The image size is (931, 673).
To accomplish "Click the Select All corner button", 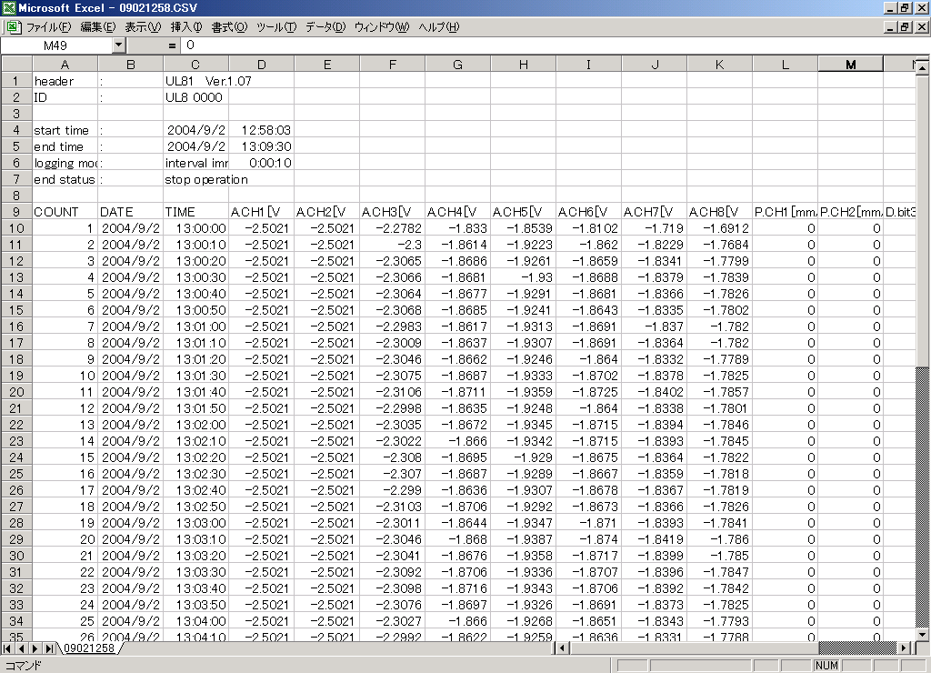I will pos(16,65).
